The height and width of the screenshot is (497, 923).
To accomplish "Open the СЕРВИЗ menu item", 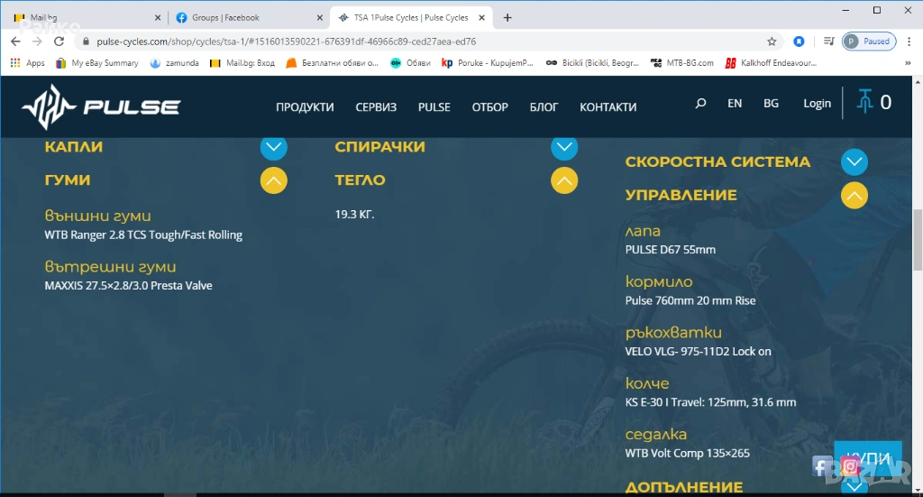I will [376, 107].
